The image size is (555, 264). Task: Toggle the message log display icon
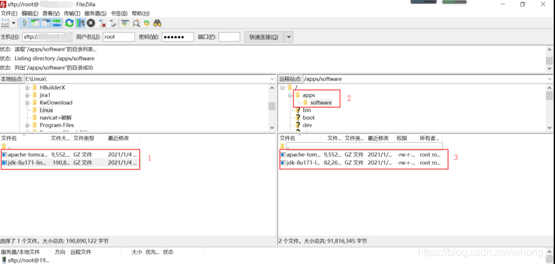pos(25,23)
